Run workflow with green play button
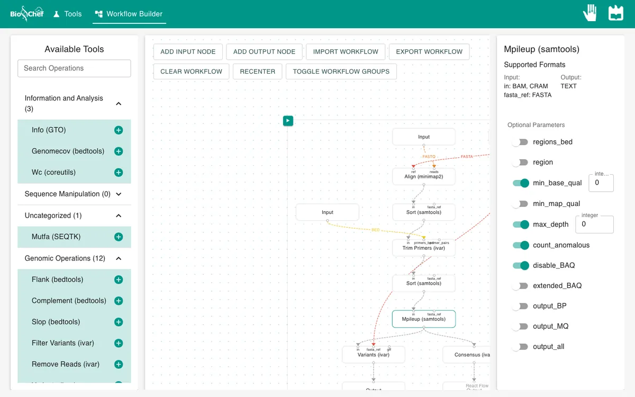Image resolution: width=635 pixels, height=397 pixels. point(288,121)
